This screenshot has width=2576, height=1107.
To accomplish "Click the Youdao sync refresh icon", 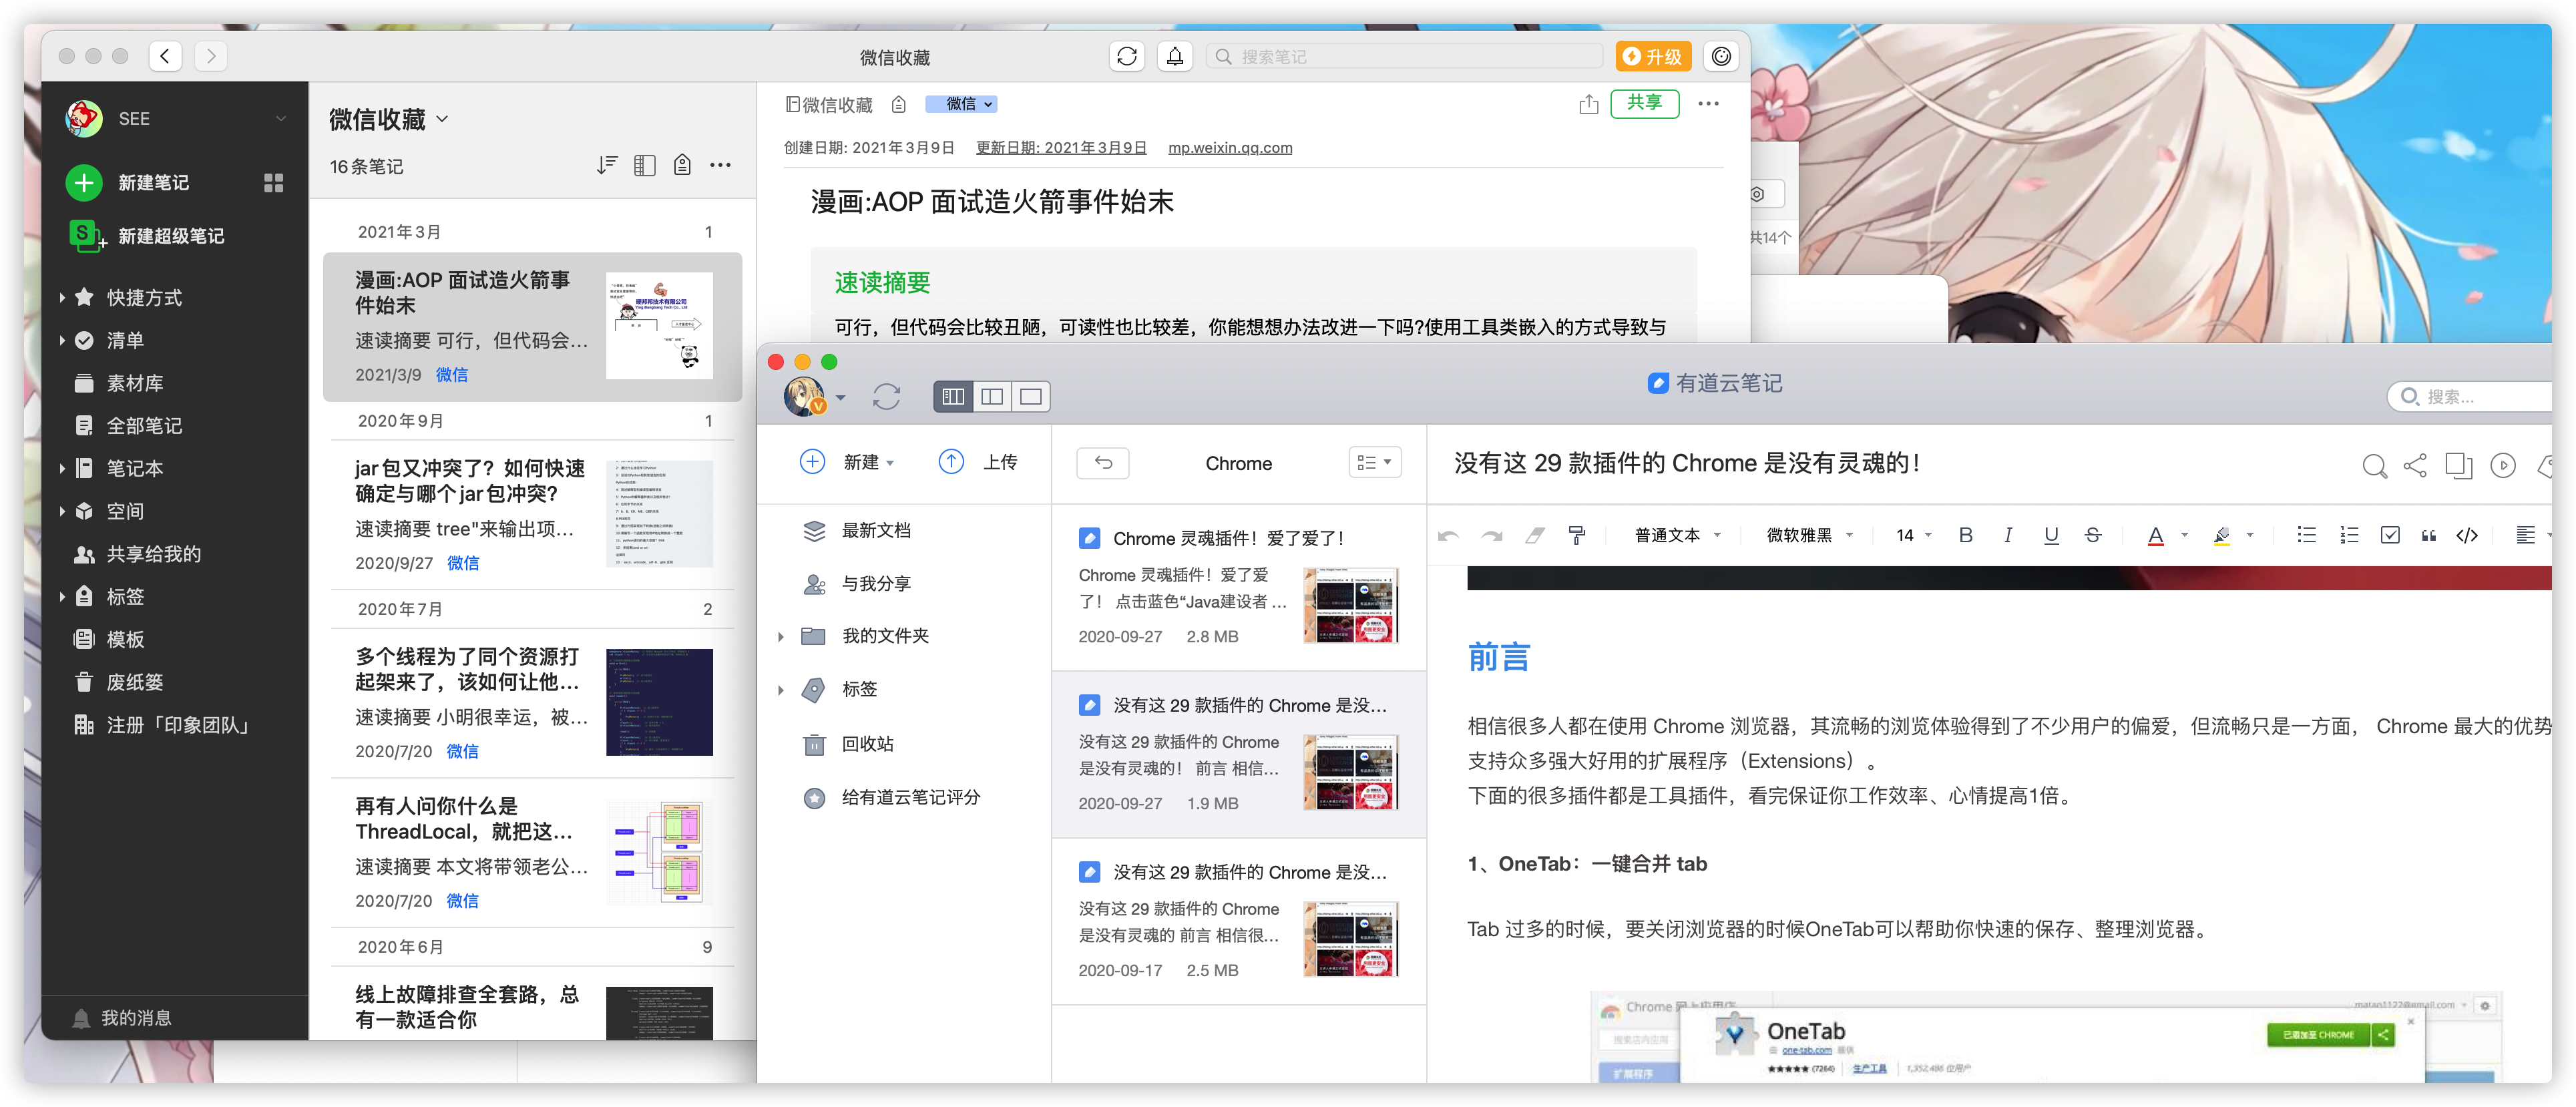I will (x=886, y=397).
